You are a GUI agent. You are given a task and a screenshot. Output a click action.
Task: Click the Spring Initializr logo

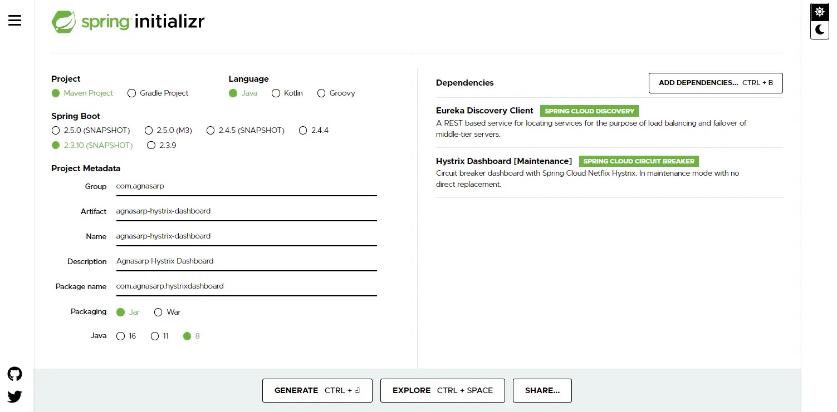(x=128, y=22)
